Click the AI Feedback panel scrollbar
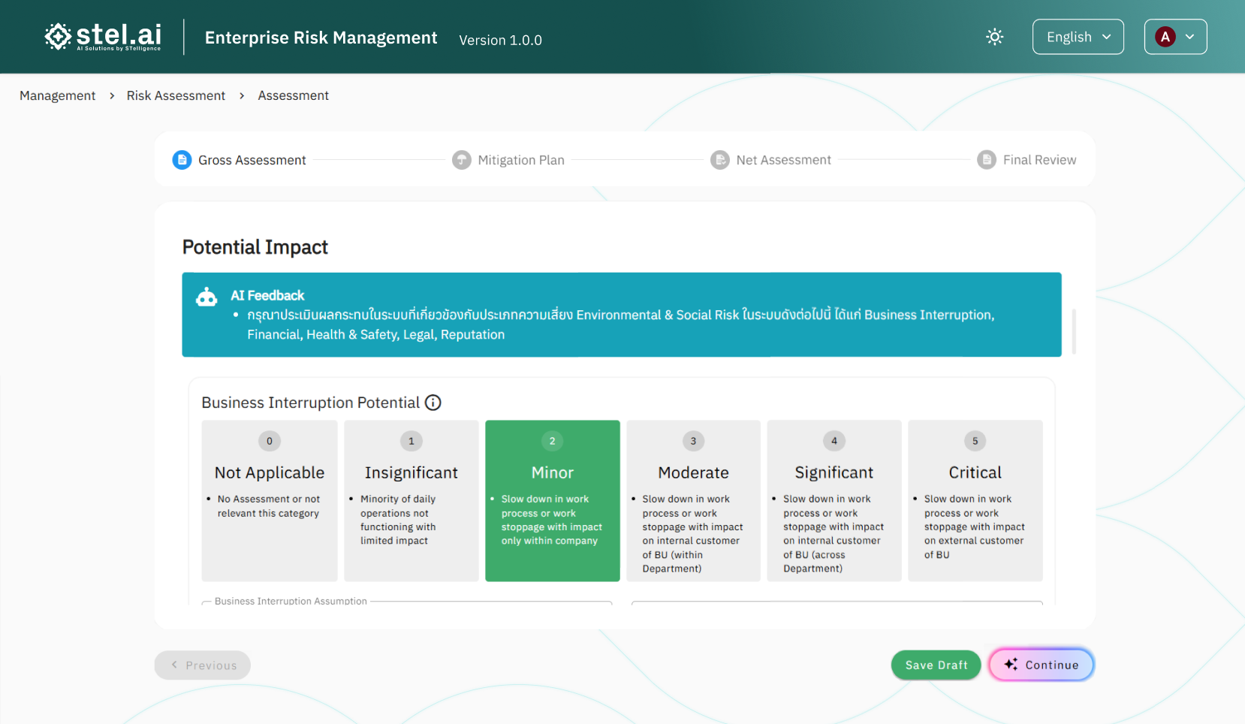Screen dimensions: 1245x724 [x=1074, y=330]
